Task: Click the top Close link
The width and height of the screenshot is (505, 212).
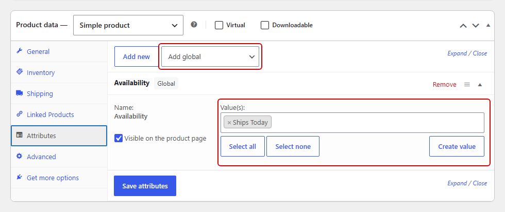Action: pyautogui.click(x=480, y=53)
